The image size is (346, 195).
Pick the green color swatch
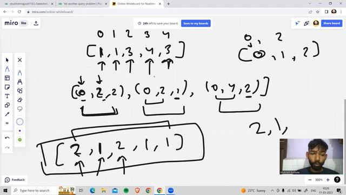click(x=19, y=140)
